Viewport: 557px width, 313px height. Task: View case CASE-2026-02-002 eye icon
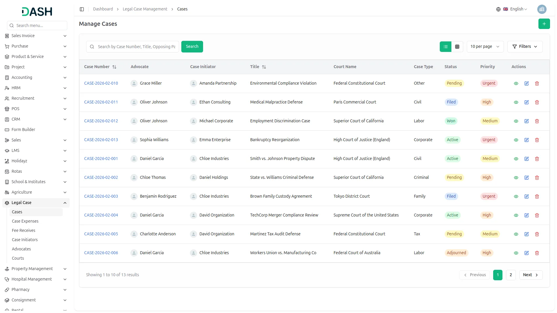click(516, 178)
